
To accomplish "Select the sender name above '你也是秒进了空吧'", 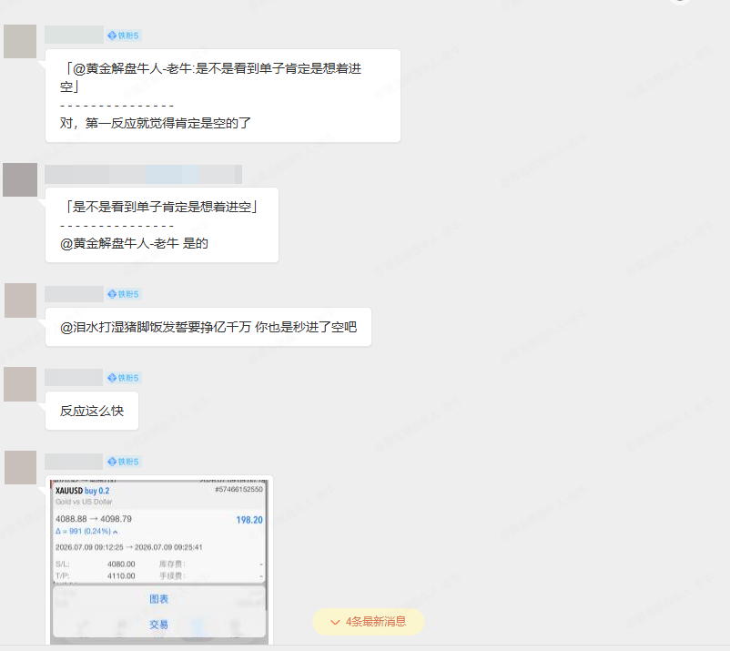I will point(74,294).
